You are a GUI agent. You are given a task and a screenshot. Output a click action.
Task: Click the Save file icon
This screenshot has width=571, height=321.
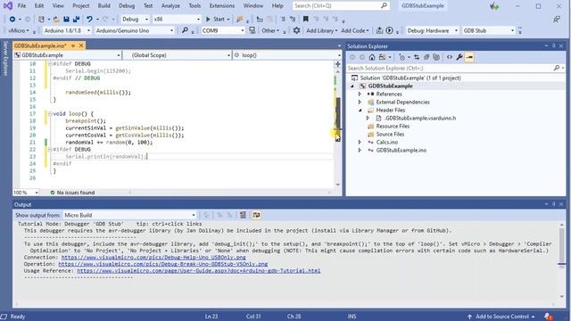66,19
